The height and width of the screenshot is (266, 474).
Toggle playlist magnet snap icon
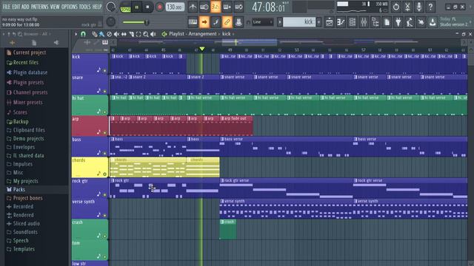[x=83, y=34]
